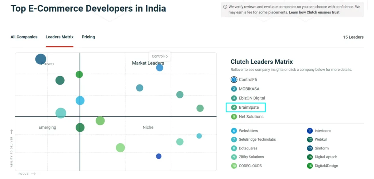Click the 'Clutch Leaders Matrix' heading
The height and width of the screenshot is (179, 374).
pyautogui.click(x=262, y=62)
